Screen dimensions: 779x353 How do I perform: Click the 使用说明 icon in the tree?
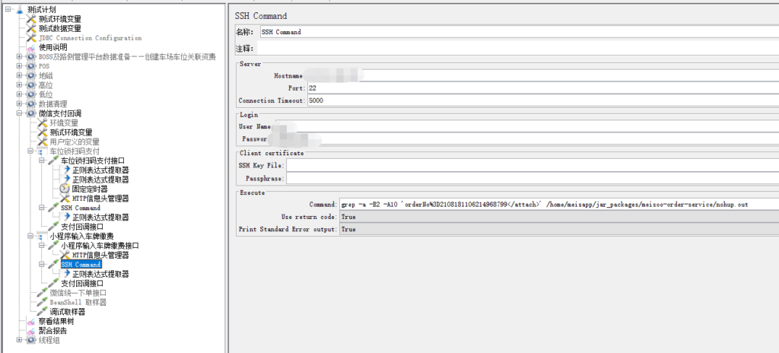coord(31,47)
